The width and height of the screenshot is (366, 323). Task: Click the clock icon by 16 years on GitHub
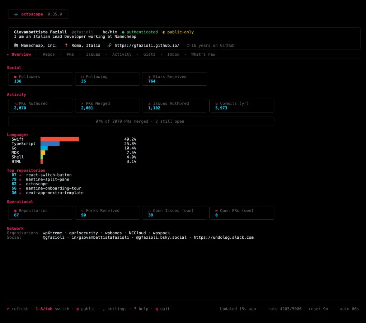(188, 46)
